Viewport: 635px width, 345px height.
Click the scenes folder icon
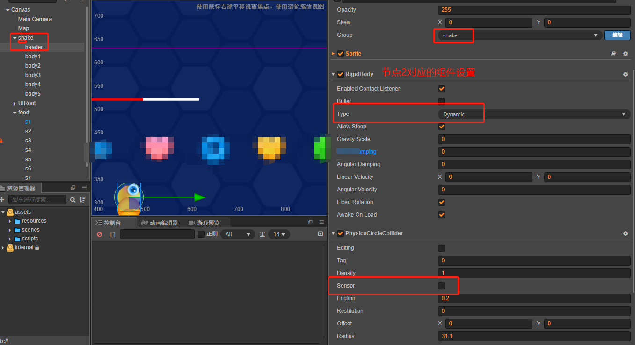coord(17,230)
